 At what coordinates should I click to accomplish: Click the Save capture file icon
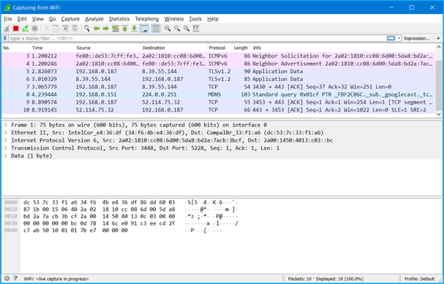56,28
